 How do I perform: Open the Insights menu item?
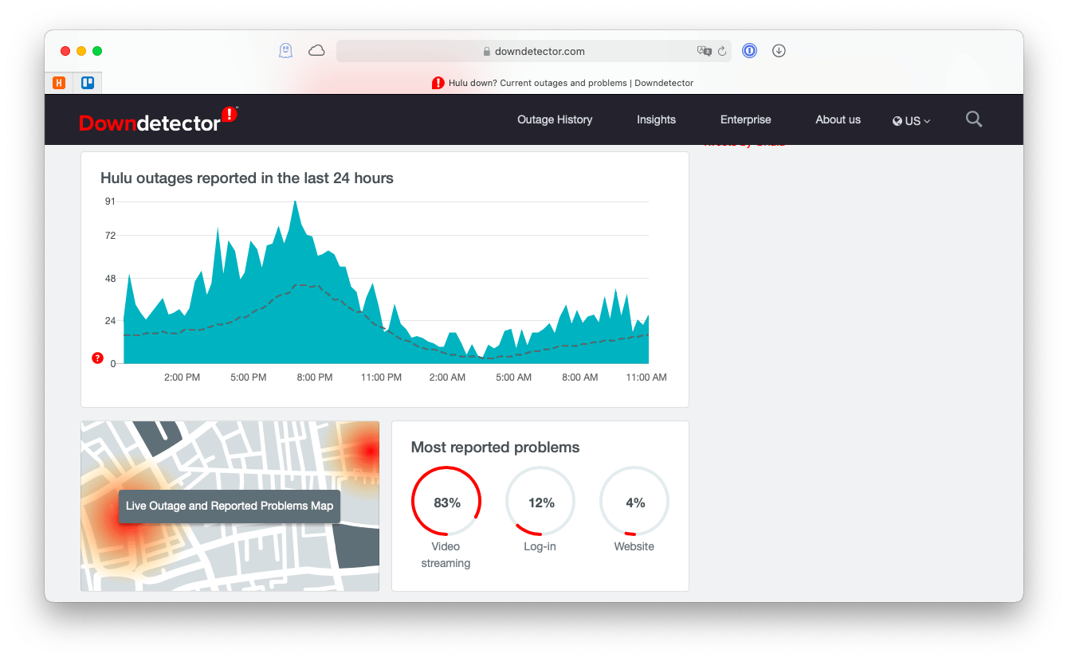pos(656,119)
